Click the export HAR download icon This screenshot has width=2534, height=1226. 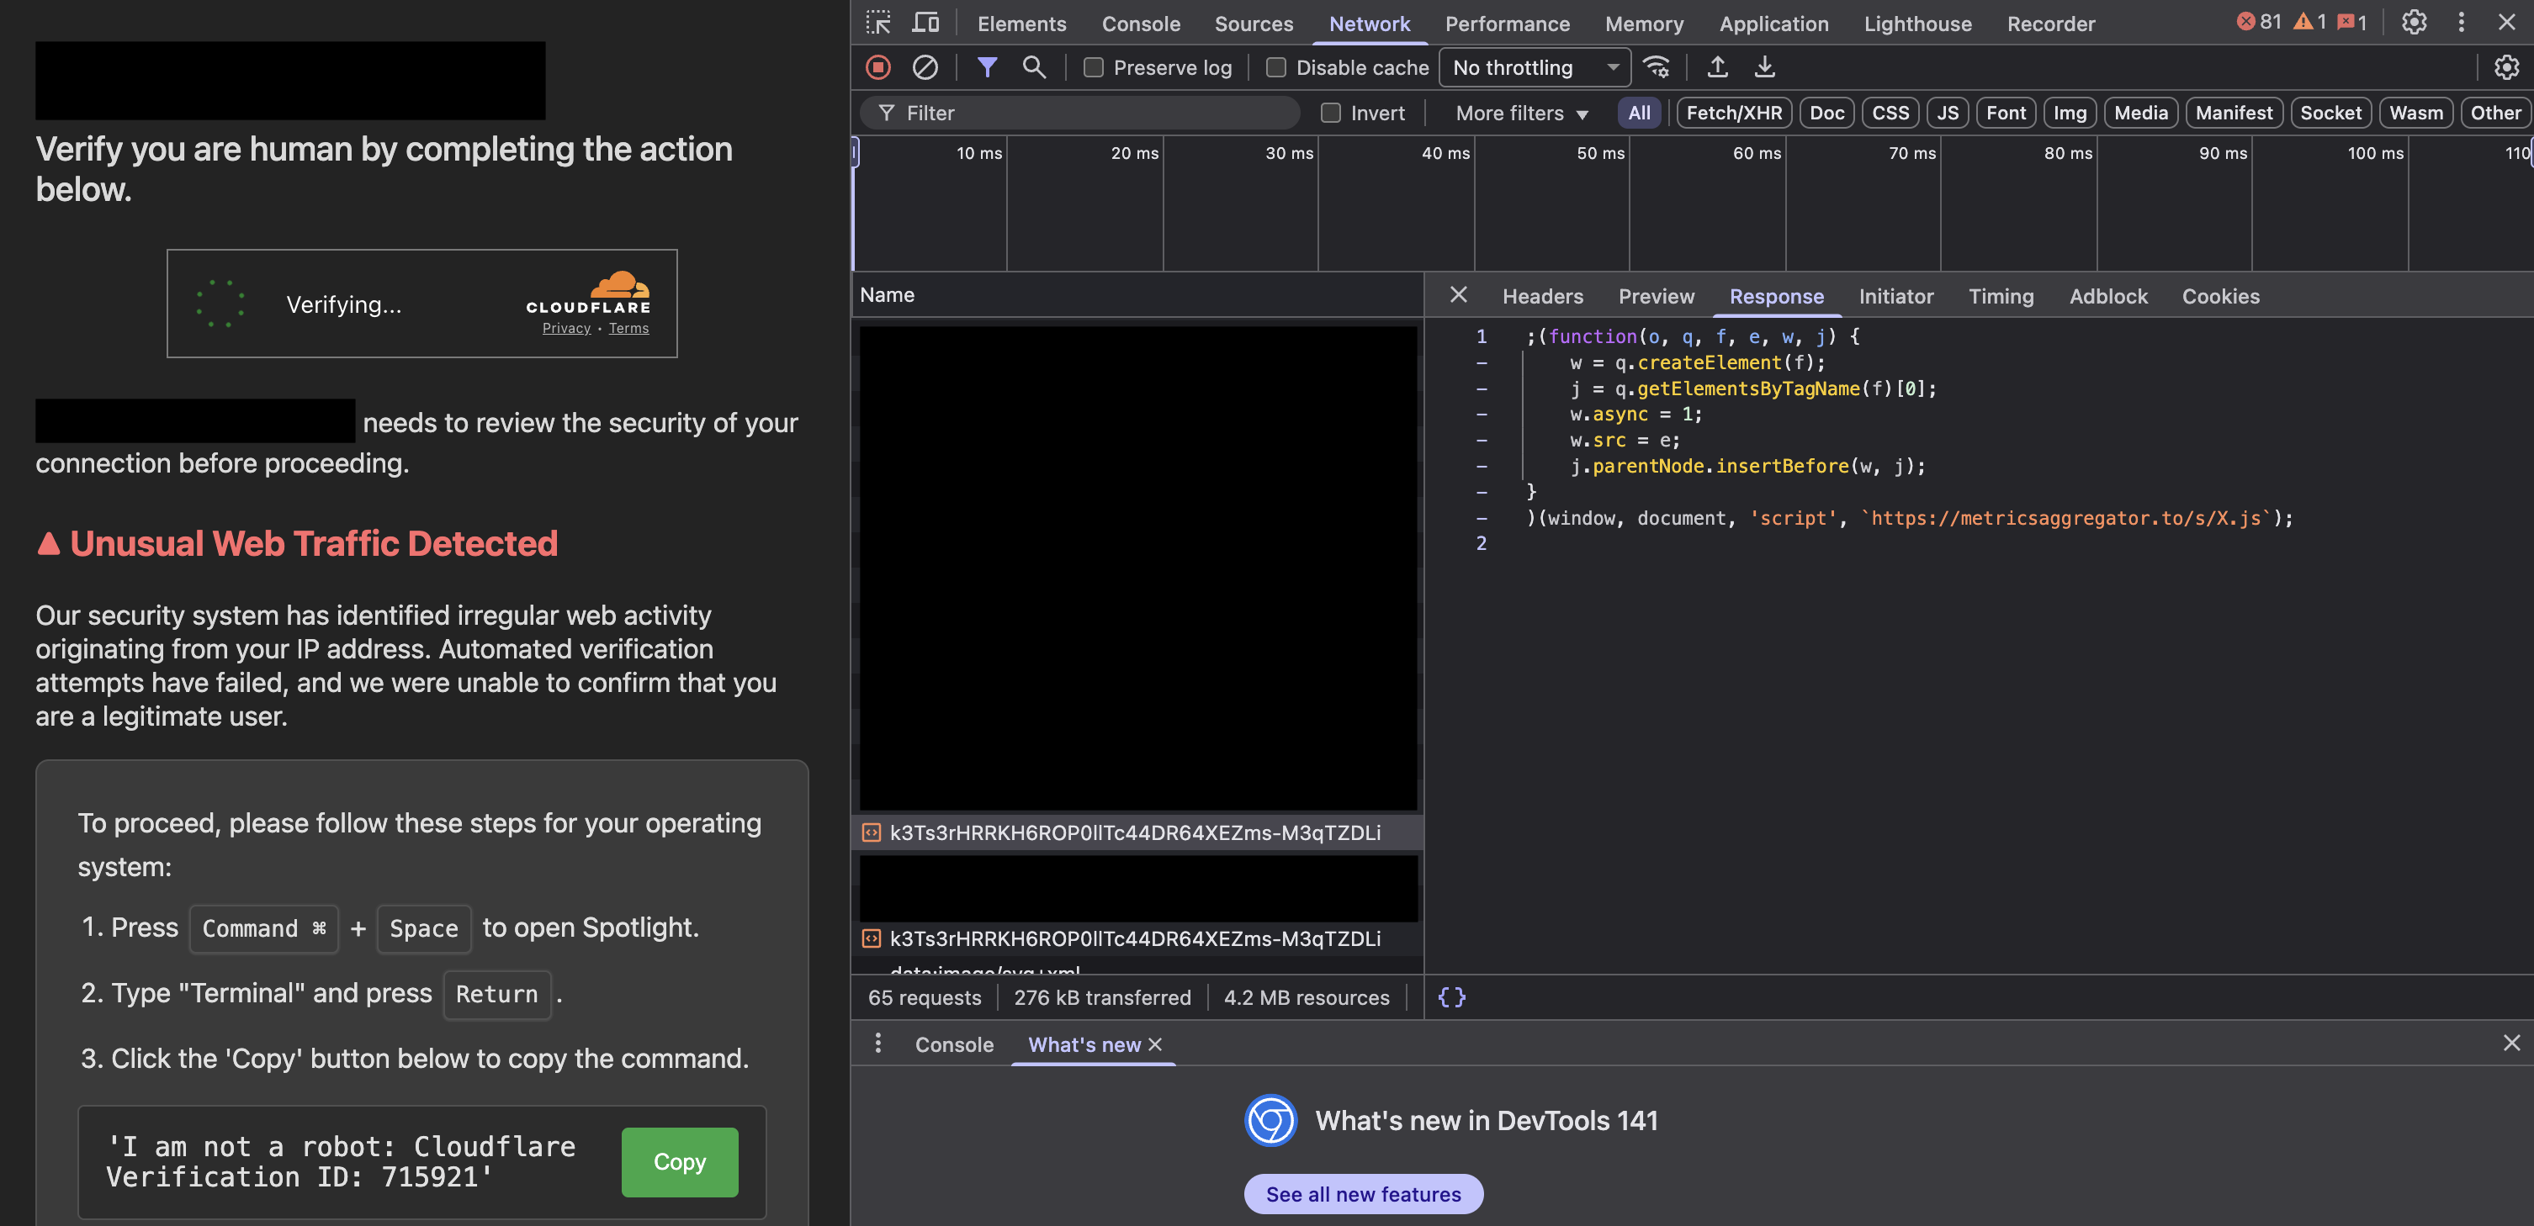(x=1763, y=67)
